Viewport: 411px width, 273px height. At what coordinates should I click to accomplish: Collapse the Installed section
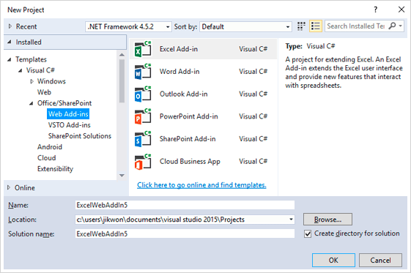point(10,42)
